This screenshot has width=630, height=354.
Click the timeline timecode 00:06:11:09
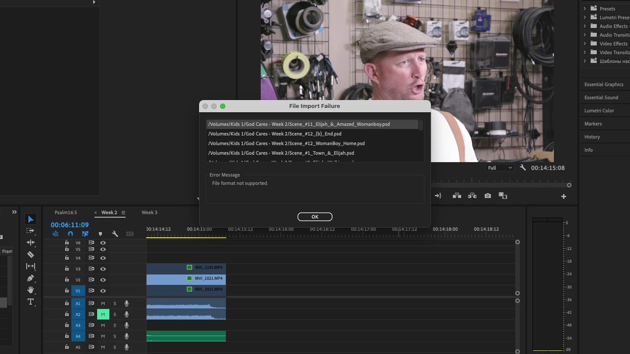click(70, 225)
